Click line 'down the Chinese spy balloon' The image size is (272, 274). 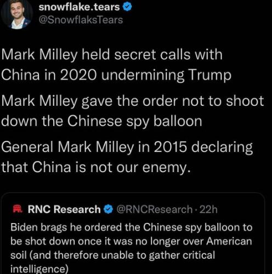click(x=101, y=121)
